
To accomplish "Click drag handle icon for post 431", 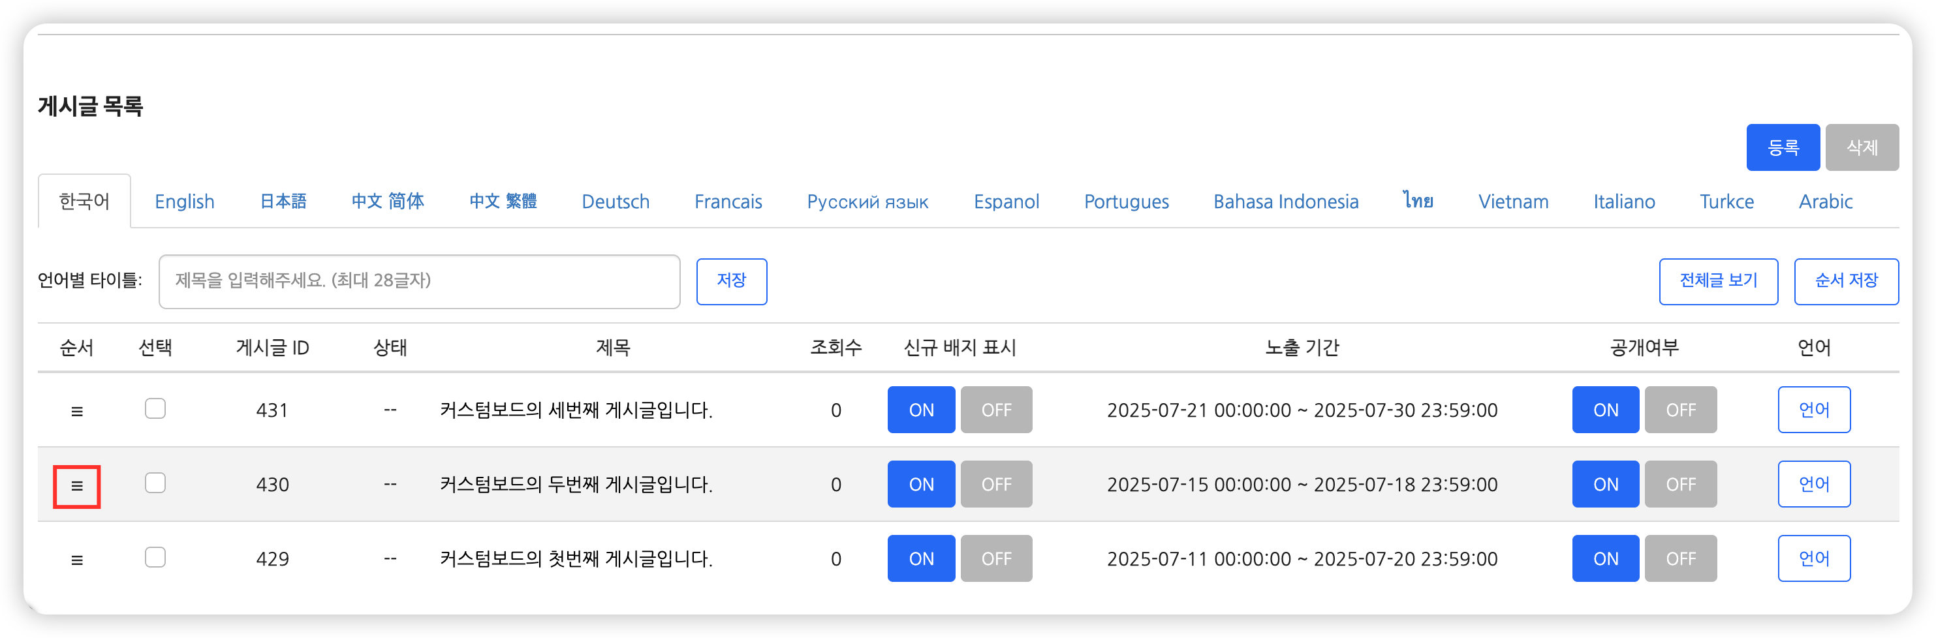I will (76, 411).
